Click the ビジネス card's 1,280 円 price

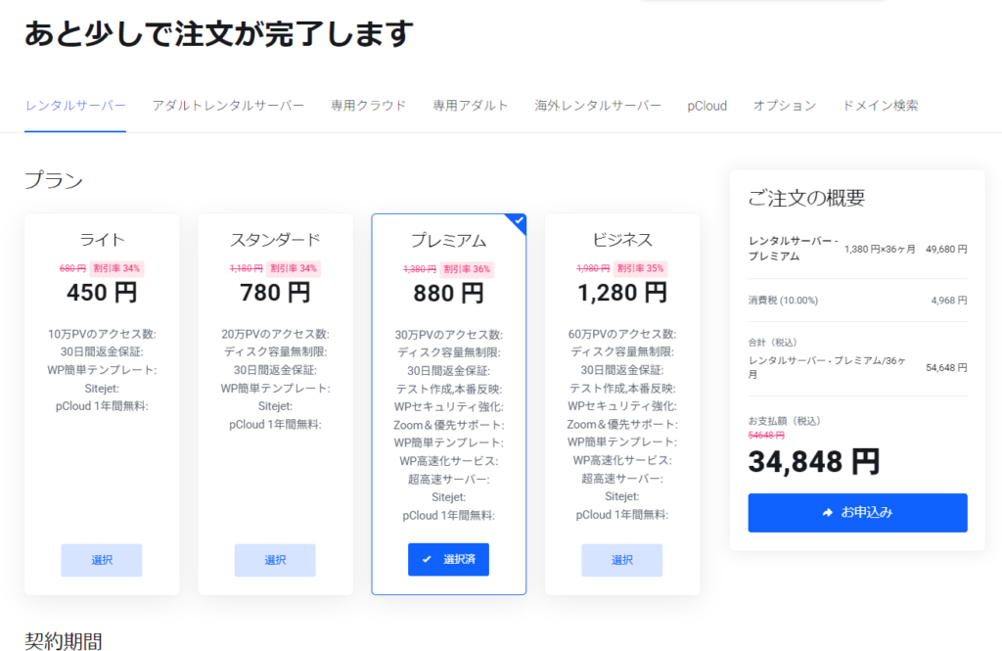[622, 292]
